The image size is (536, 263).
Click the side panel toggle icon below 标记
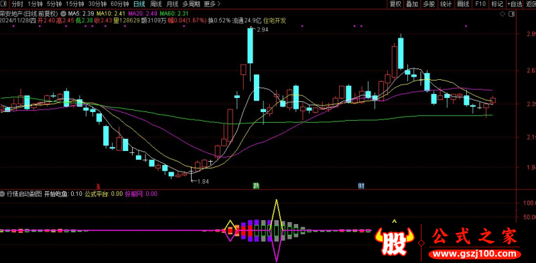[511, 14]
